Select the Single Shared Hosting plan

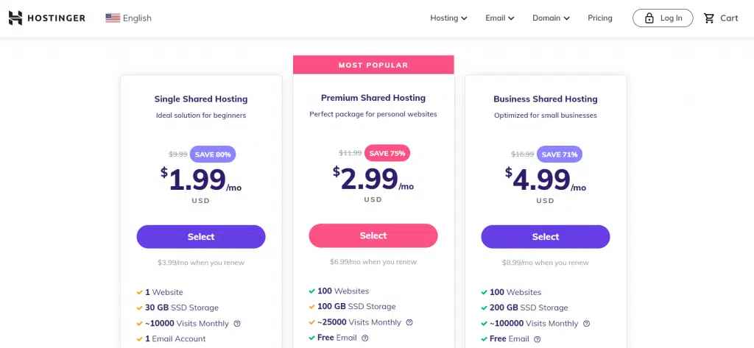[x=201, y=236]
